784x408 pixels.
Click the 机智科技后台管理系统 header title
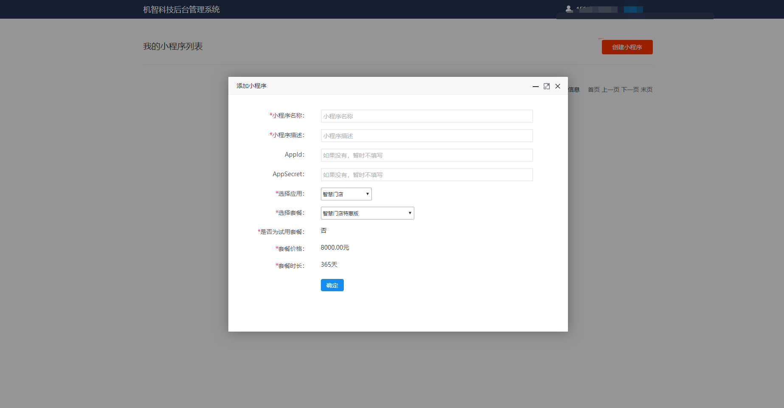coord(181,9)
